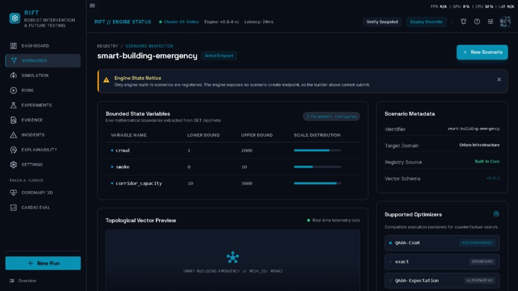Click the Lower Bound column header

[x=204, y=135]
